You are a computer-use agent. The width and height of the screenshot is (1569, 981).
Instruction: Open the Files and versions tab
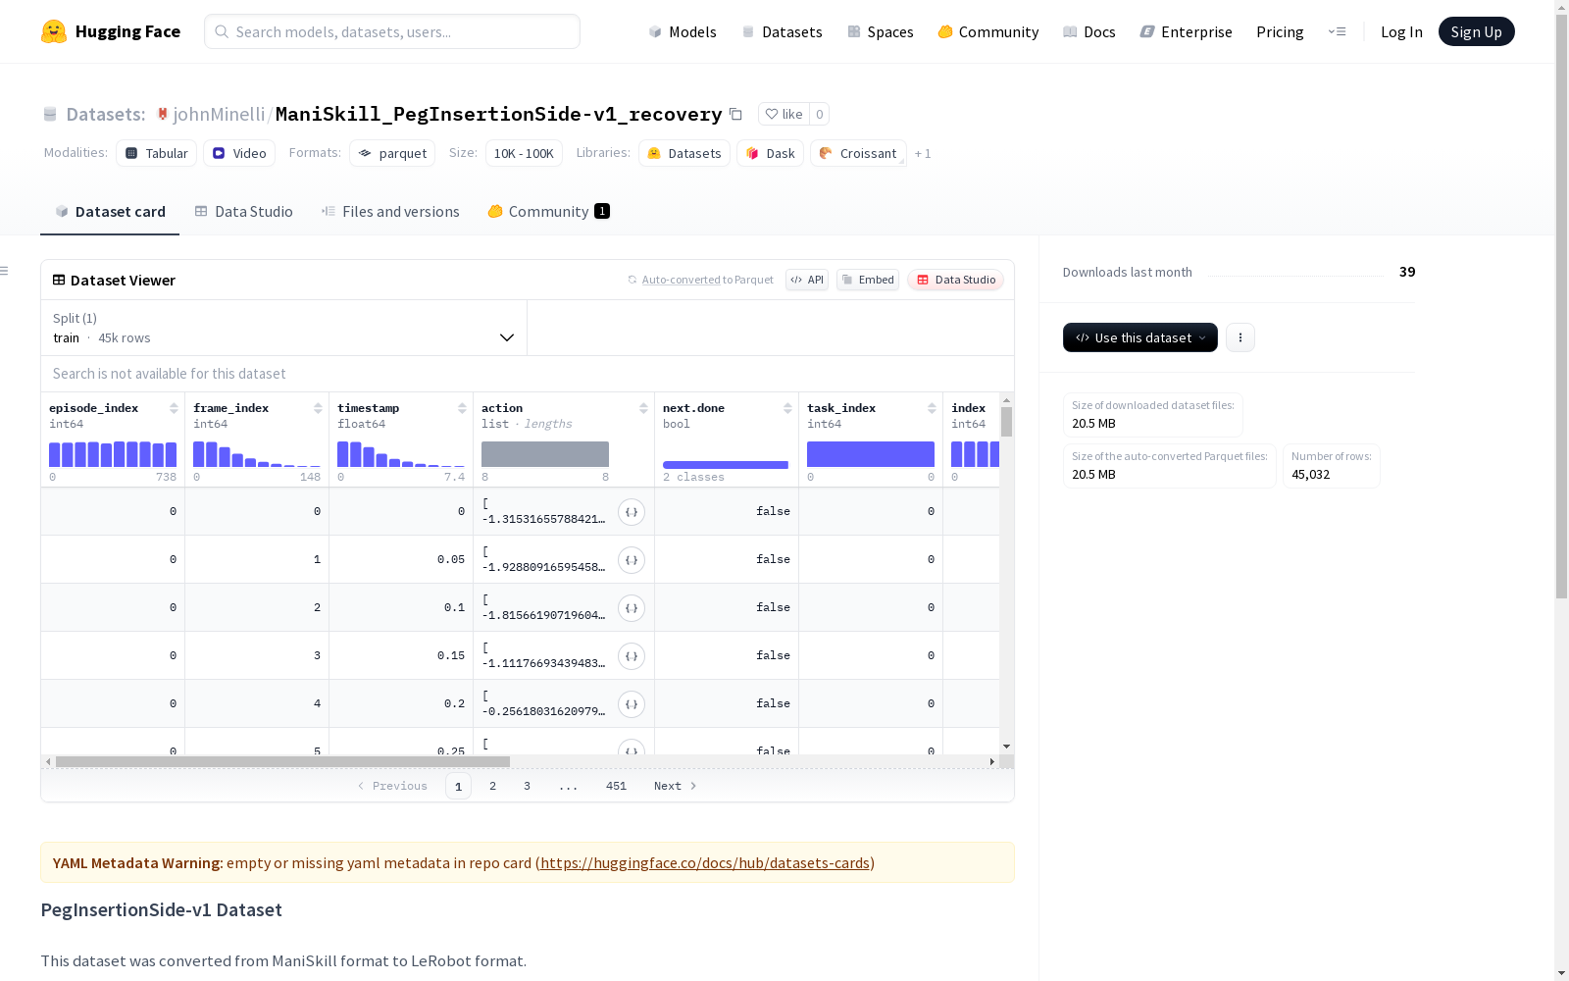click(x=390, y=212)
